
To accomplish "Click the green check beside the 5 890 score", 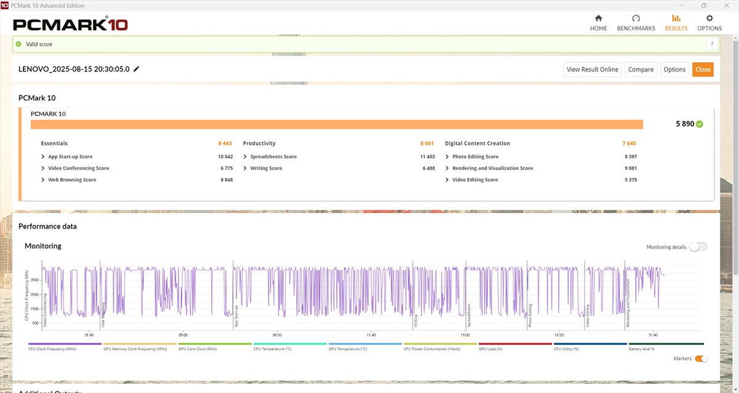I will [x=700, y=124].
